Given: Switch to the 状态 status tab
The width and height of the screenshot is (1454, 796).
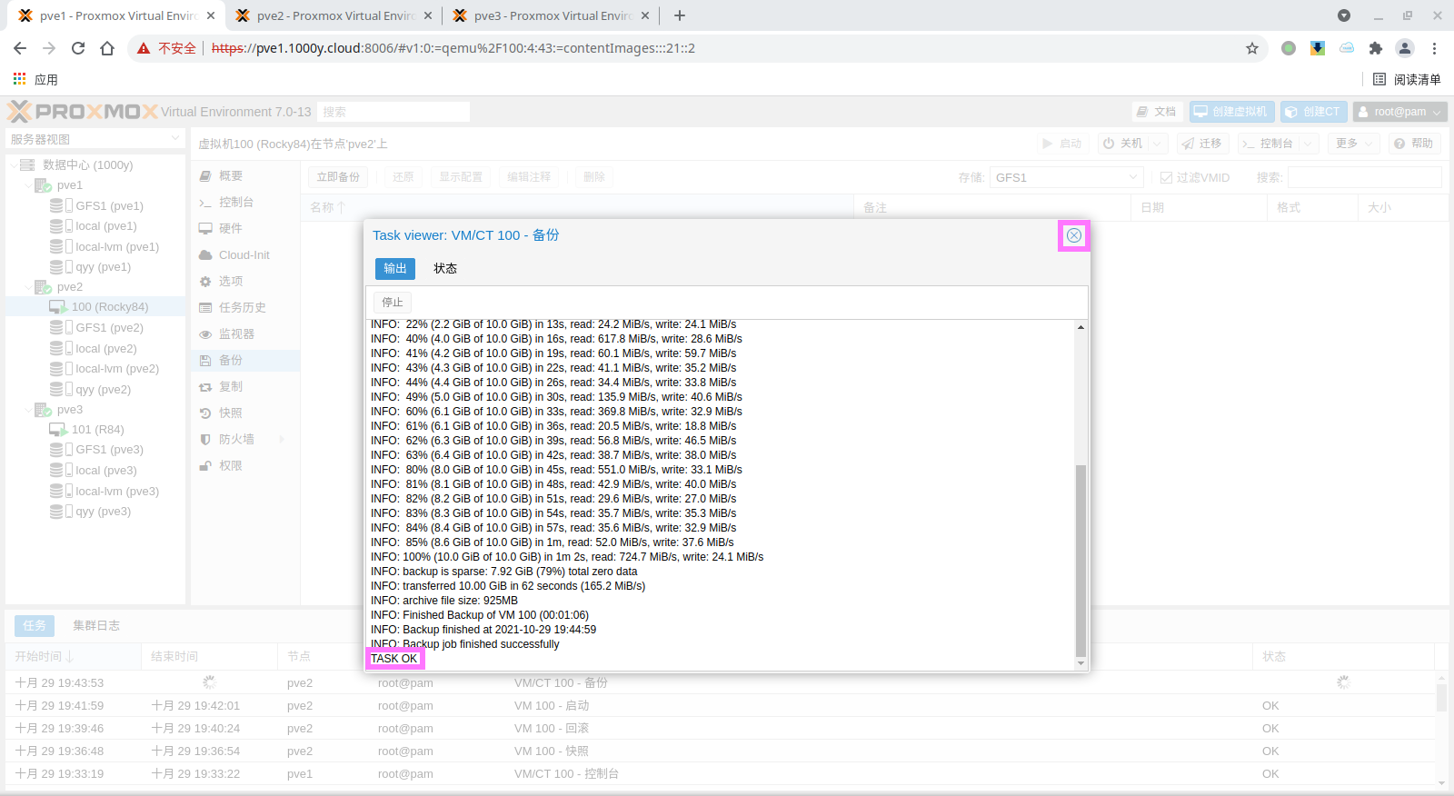Looking at the screenshot, I should pos(445,269).
